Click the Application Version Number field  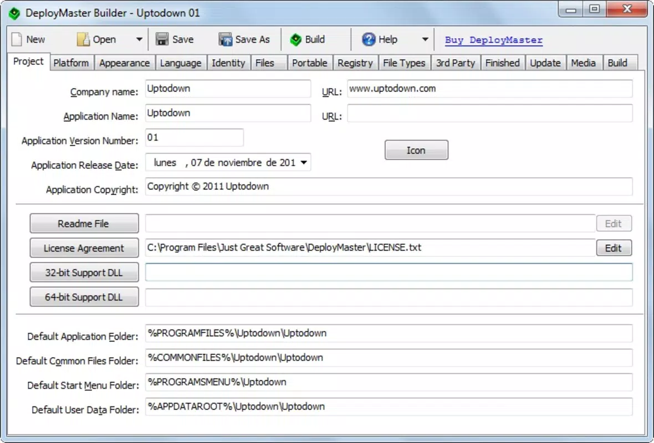194,137
